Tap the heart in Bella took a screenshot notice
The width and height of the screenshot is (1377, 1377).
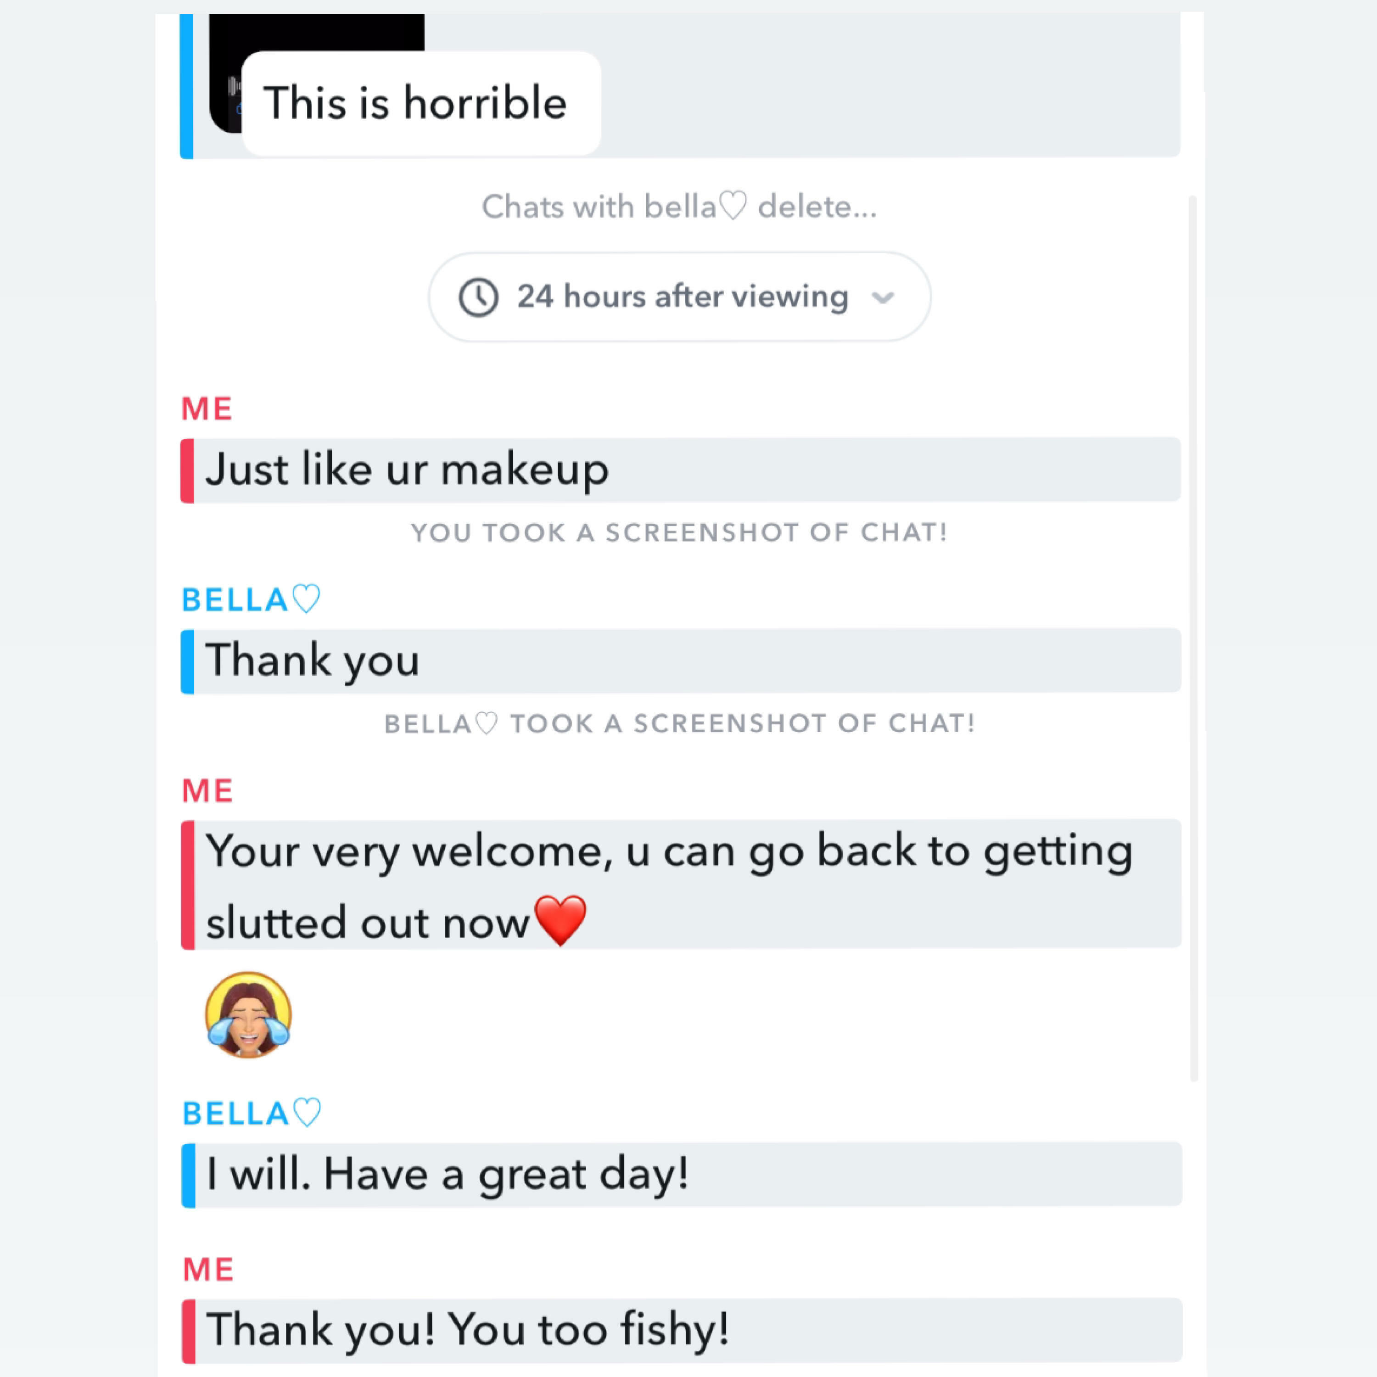pos(487,723)
